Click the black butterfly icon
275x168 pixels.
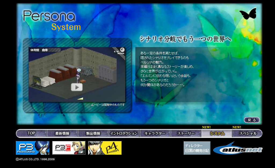(248, 13)
